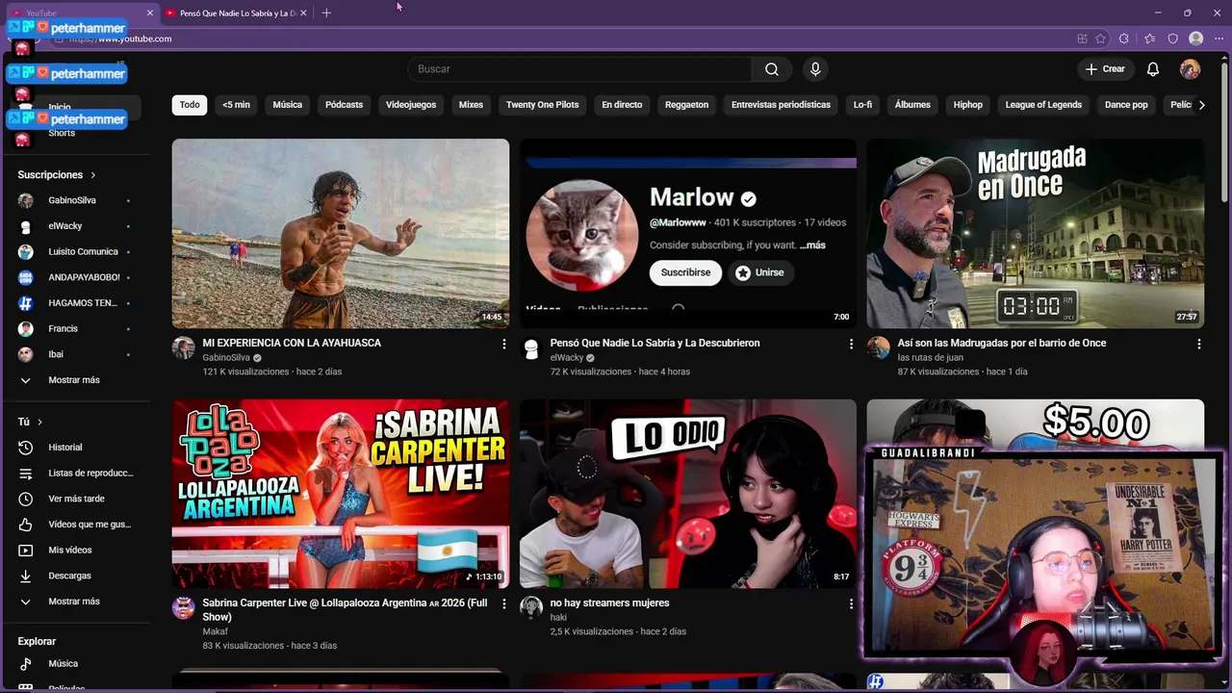1232x693 pixels.
Task: Open browser favorites list icon
Action: pos(1149,38)
